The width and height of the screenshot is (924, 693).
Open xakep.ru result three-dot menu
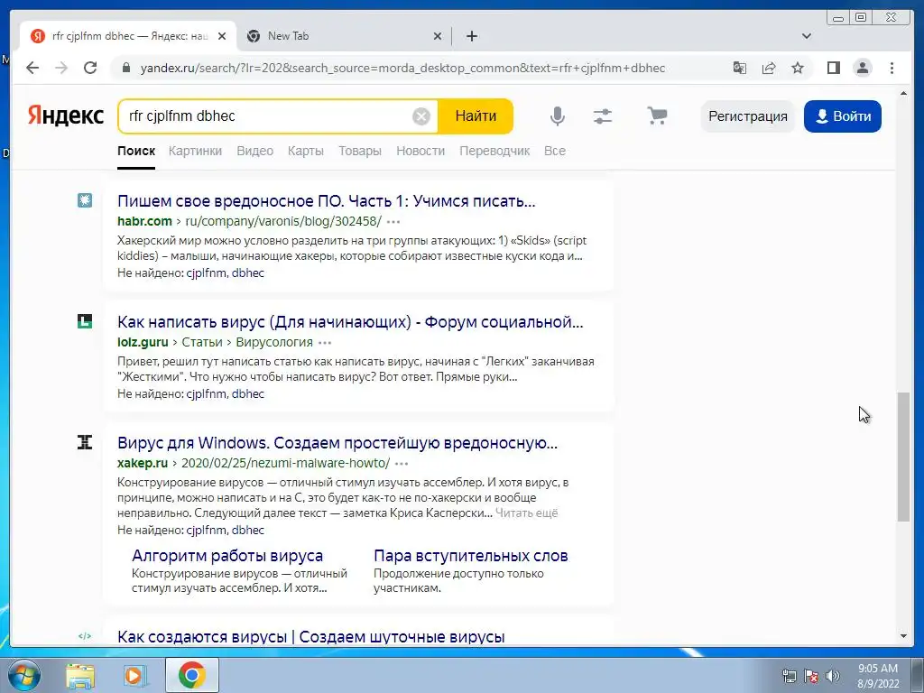(402, 464)
